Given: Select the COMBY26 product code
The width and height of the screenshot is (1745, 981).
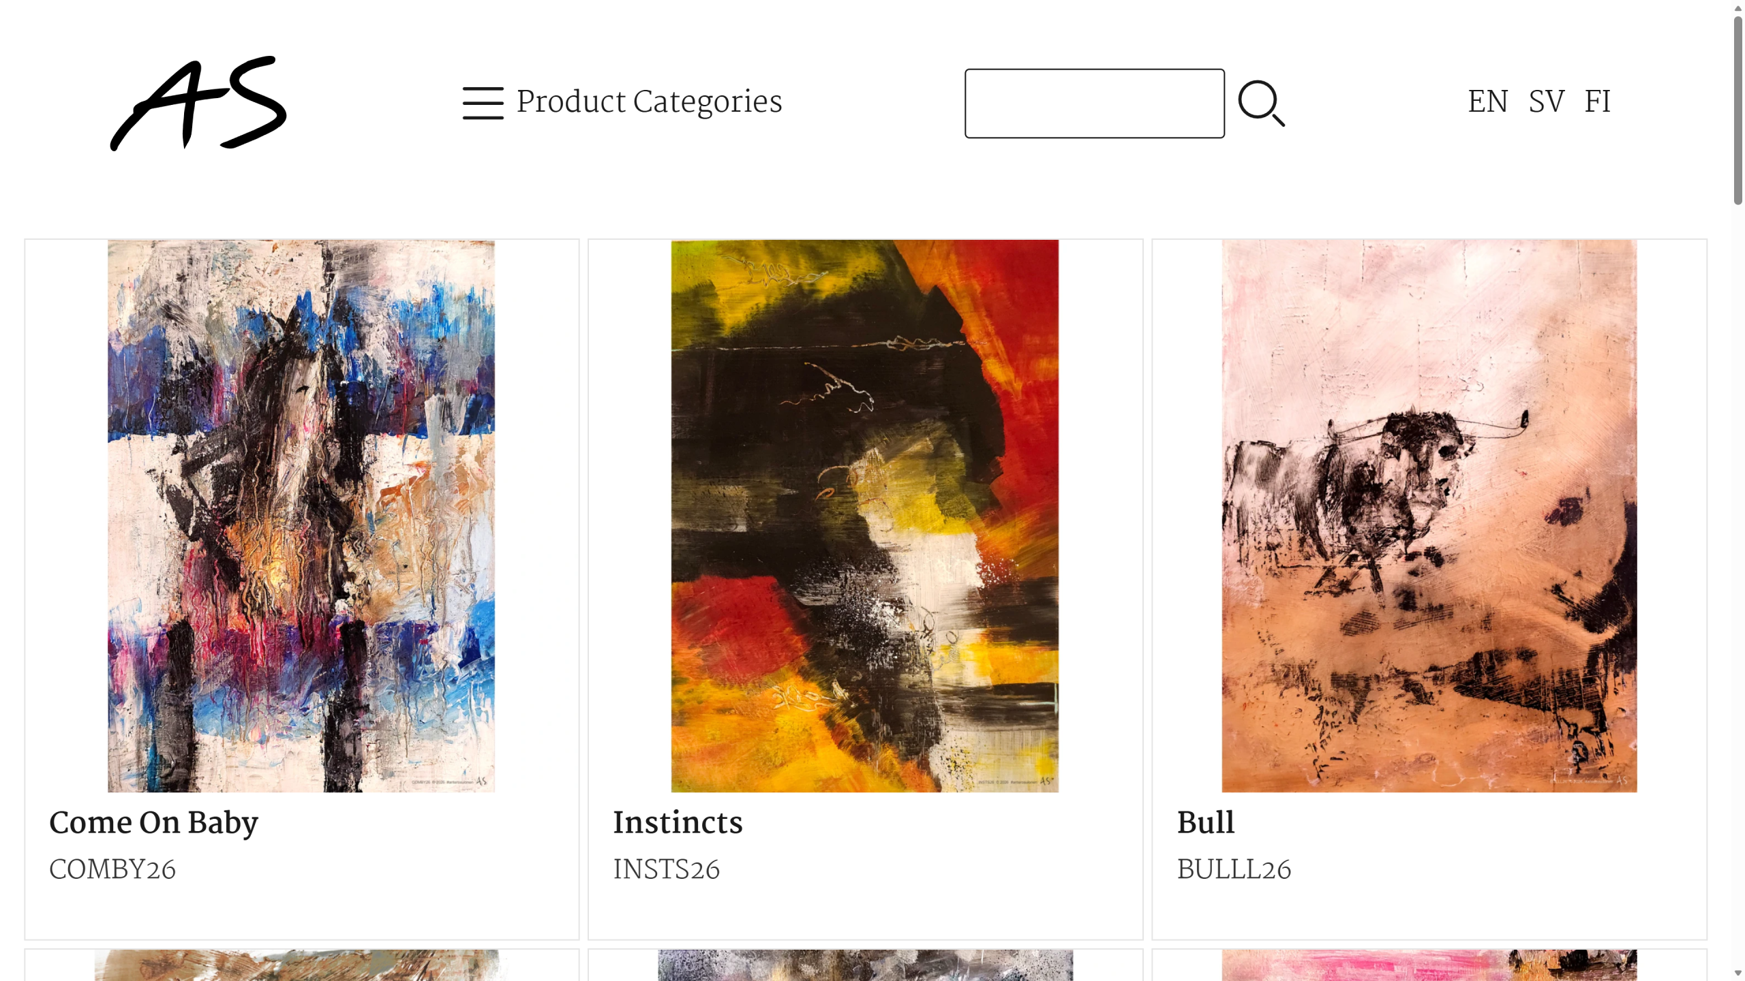Looking at the screenshot, I should point(112,869).
